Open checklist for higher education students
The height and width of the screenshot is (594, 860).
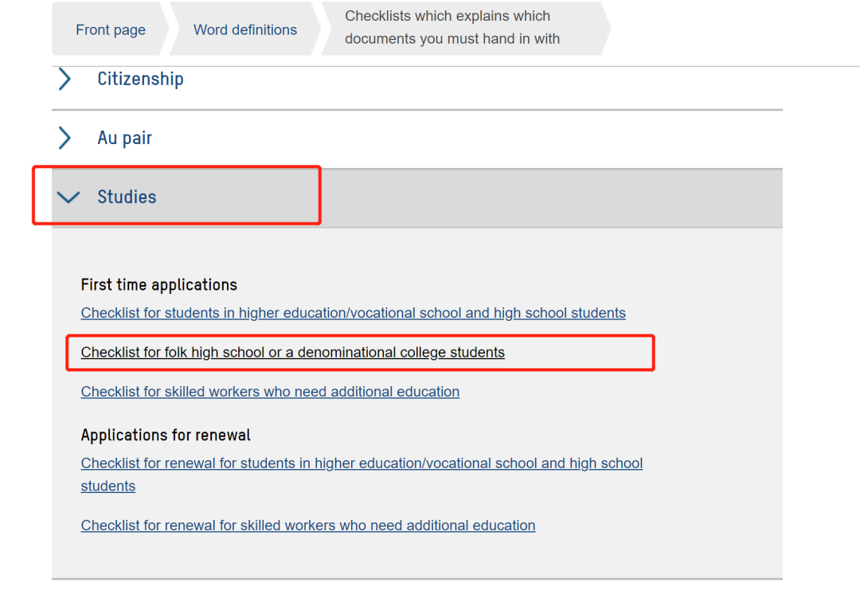[353, 313]
